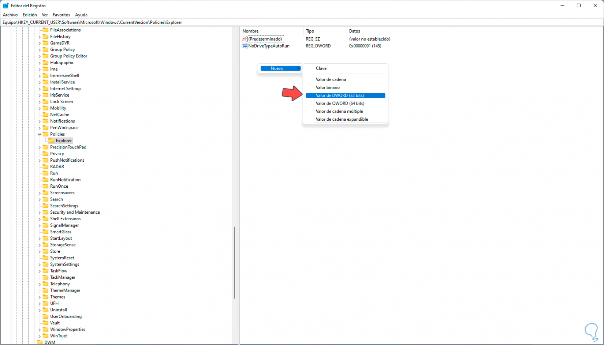Sort values by the Datos column header
This screenshot has width=604, height=345.
tap(399, 31)
